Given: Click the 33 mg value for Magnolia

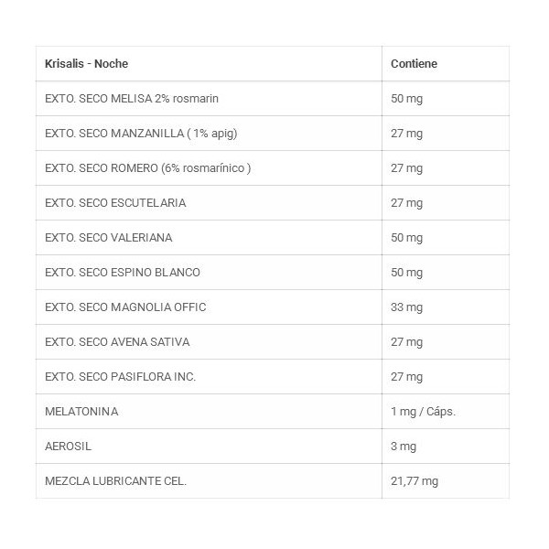Looking at the screenshot, I should [406, 307].
